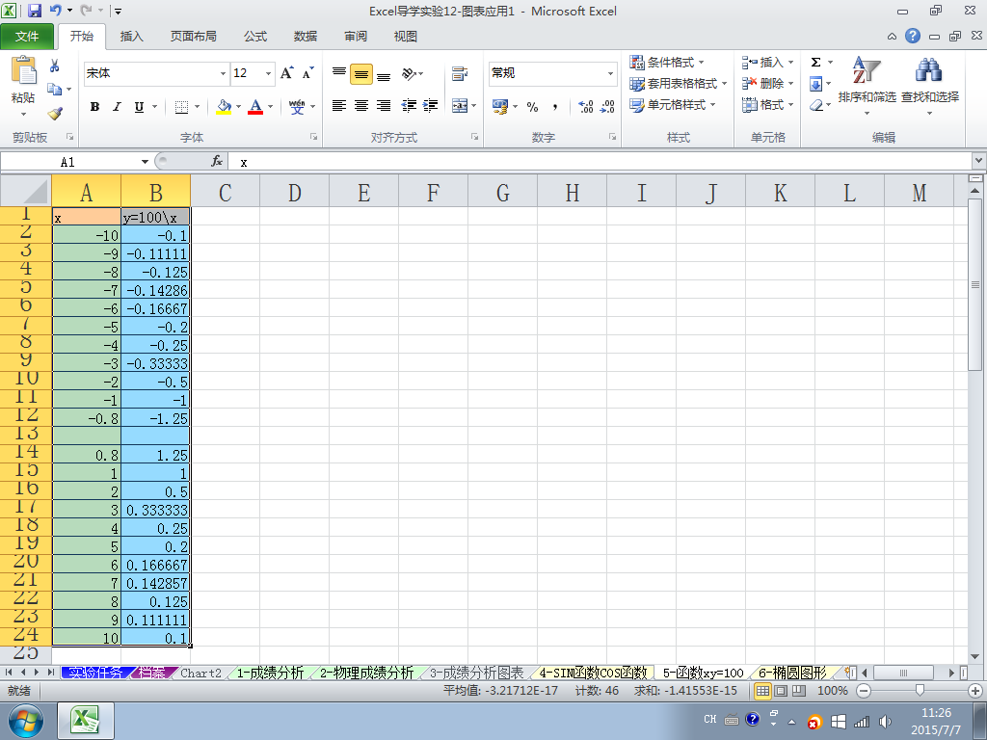Click the Fill down icon
The width and height of the screenshot is (987, 740).
(815, 84)
